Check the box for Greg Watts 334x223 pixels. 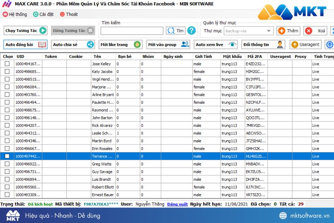click(x=7, y=164)
